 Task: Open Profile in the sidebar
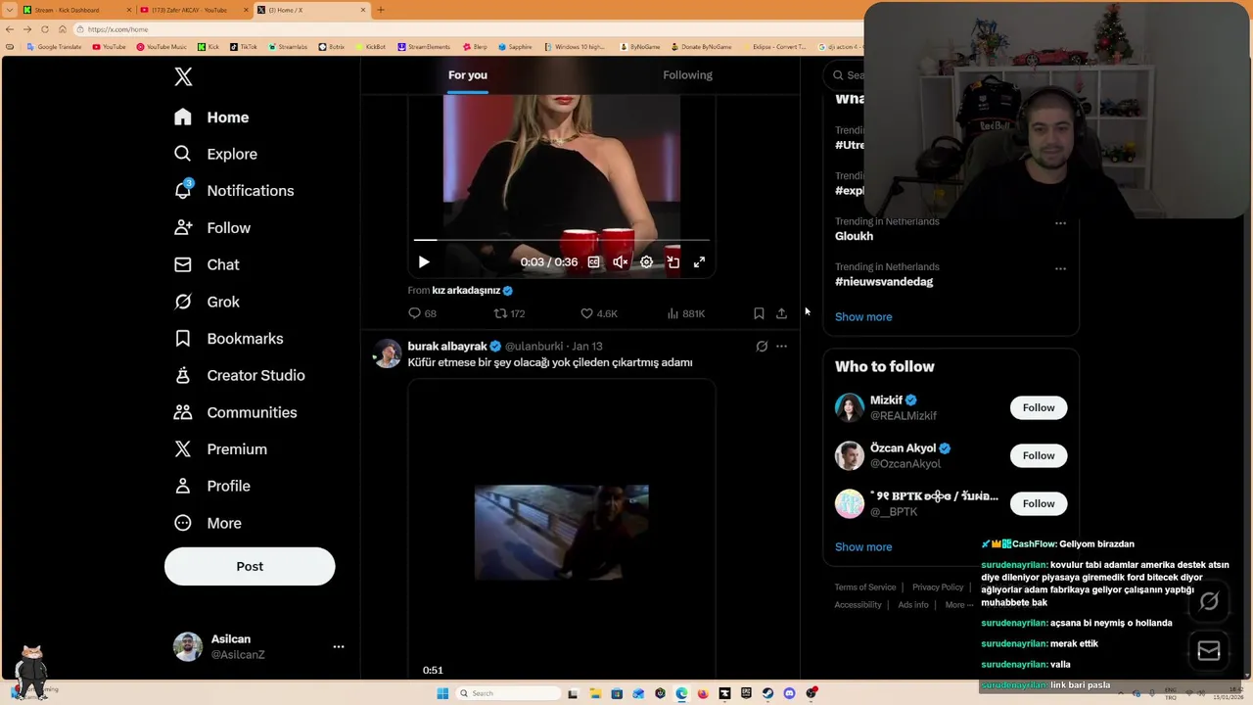211,486
